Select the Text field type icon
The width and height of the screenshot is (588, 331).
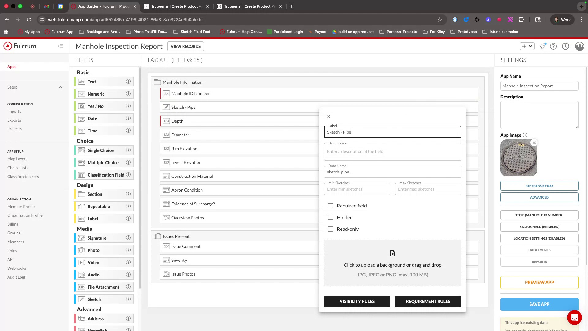click(81, 82)
